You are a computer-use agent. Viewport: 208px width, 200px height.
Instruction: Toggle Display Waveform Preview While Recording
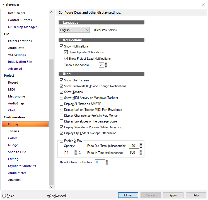tap(61, 127)
